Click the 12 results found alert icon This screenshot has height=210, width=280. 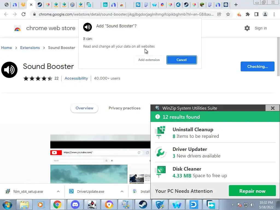157,117
